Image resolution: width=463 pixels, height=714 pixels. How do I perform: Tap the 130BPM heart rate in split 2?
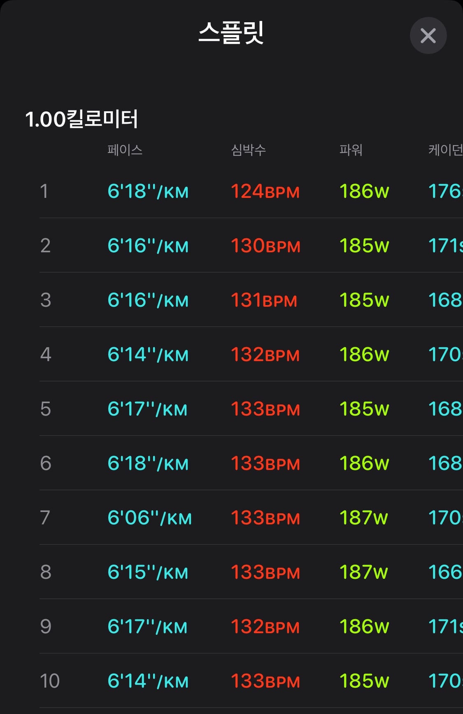[265, 246]
